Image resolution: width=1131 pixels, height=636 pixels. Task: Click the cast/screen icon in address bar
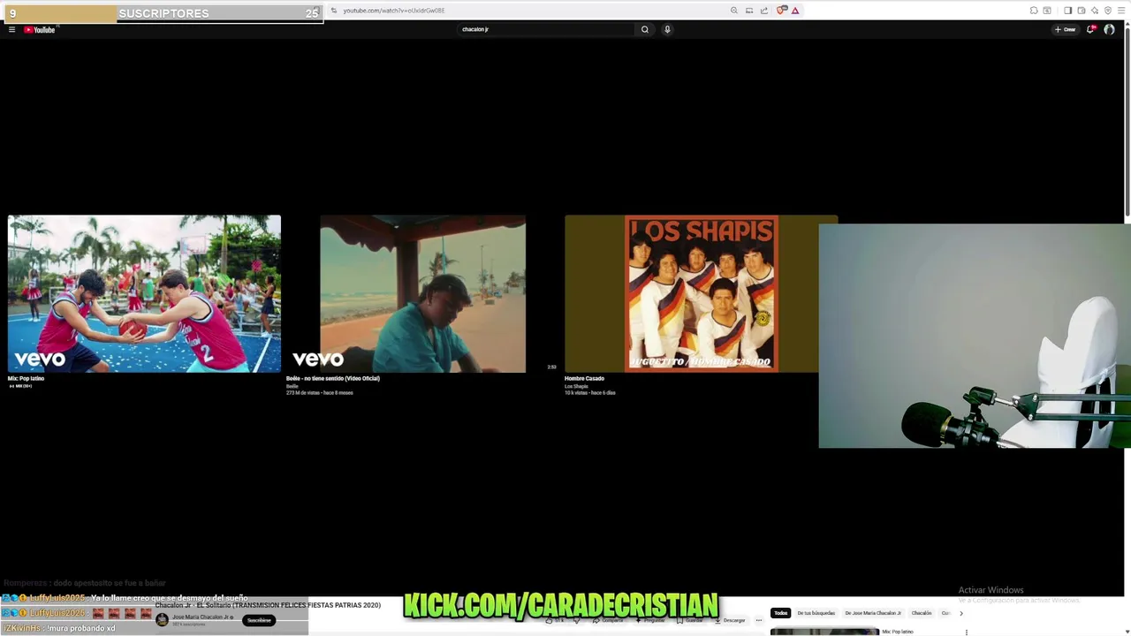749,11
